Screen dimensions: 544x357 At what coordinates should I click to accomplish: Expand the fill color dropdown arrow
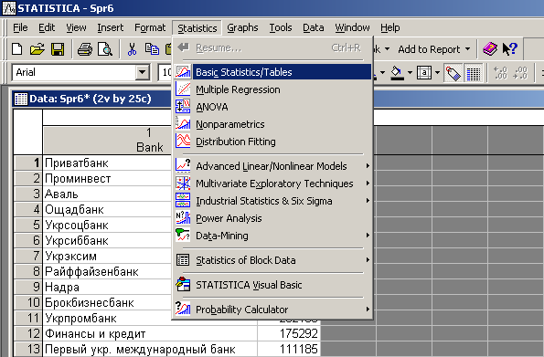click(x=411, y=73)
